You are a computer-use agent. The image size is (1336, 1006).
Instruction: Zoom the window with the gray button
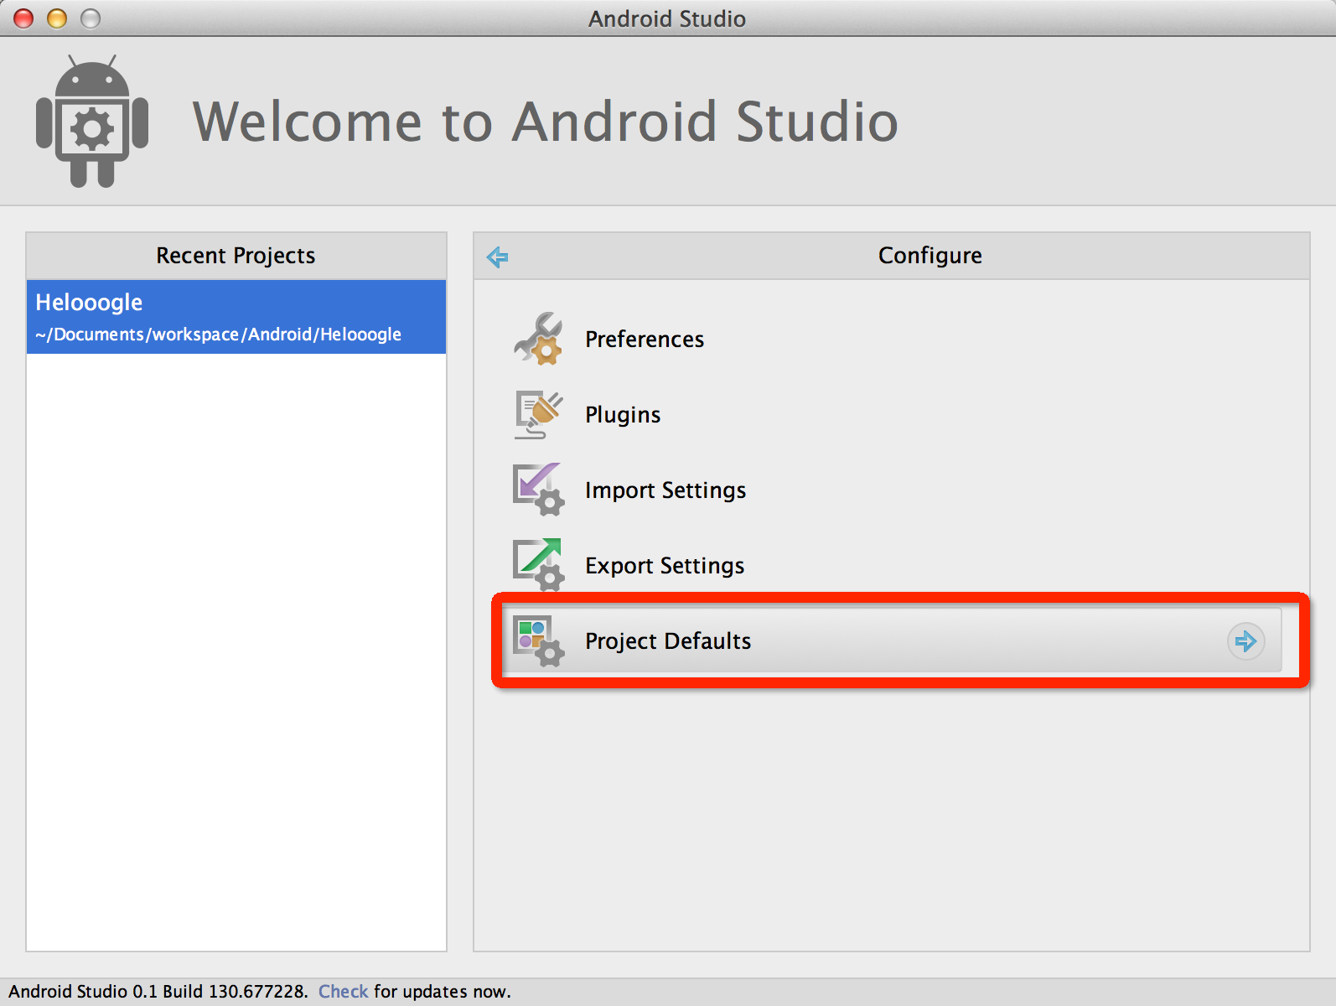91,18
